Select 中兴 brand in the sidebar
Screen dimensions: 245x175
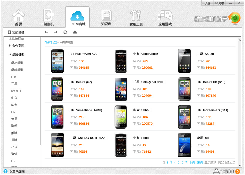pos(14,98)
